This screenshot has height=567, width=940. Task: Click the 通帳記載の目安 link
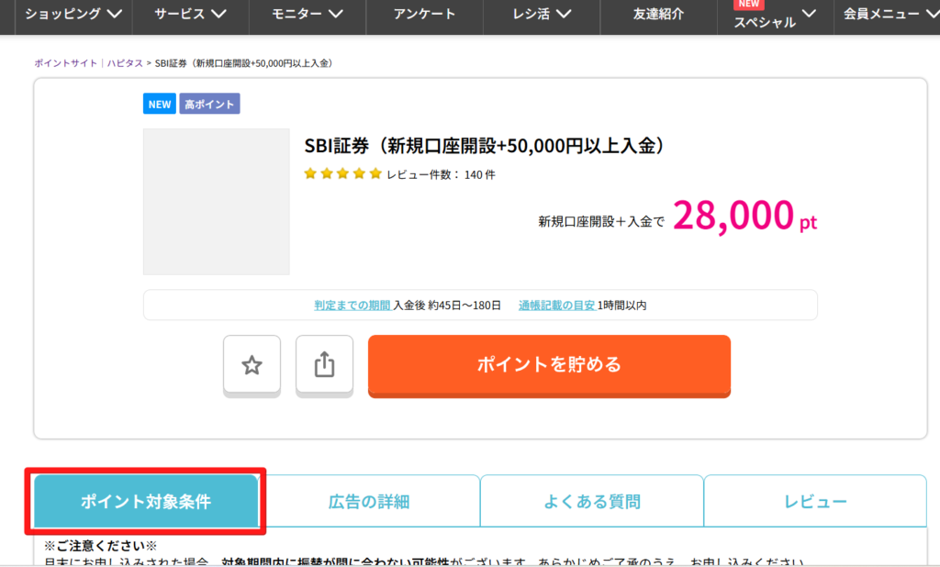coord(557,306)
